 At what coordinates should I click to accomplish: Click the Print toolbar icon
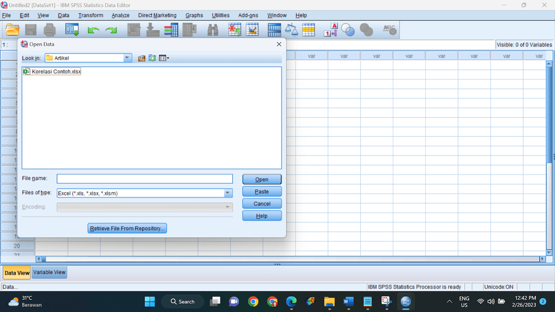tap(49, 30)
